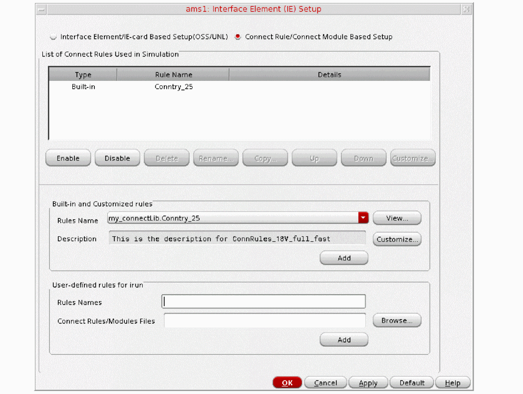Select the Conntry_25 rule row
The width and height of the screenshot is (523, 394).
[x=174, y=87]
